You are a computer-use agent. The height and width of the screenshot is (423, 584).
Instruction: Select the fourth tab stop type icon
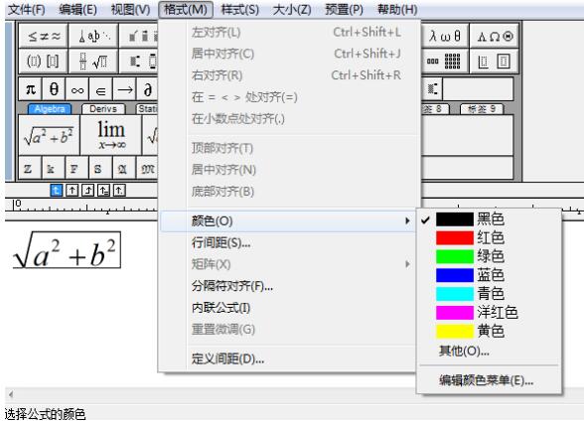pos(103,191)
